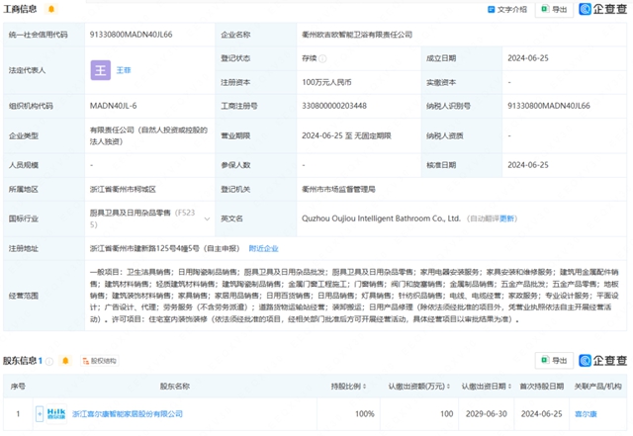This screenshot has height=436, width=633.
Task: Click the 企查查 logo in shareholder section
Action: (602, 361)
